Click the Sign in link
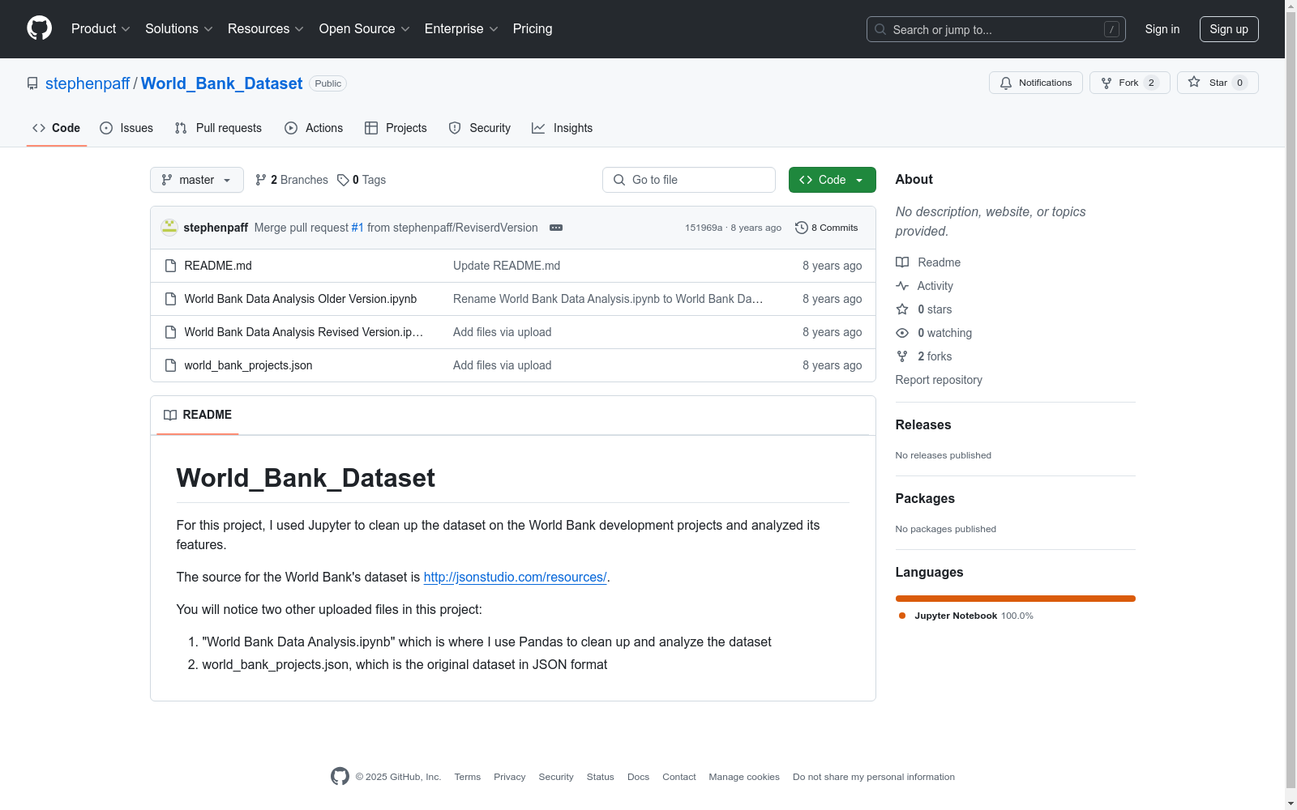The image size is (1297, 810). pos(1162,29)
